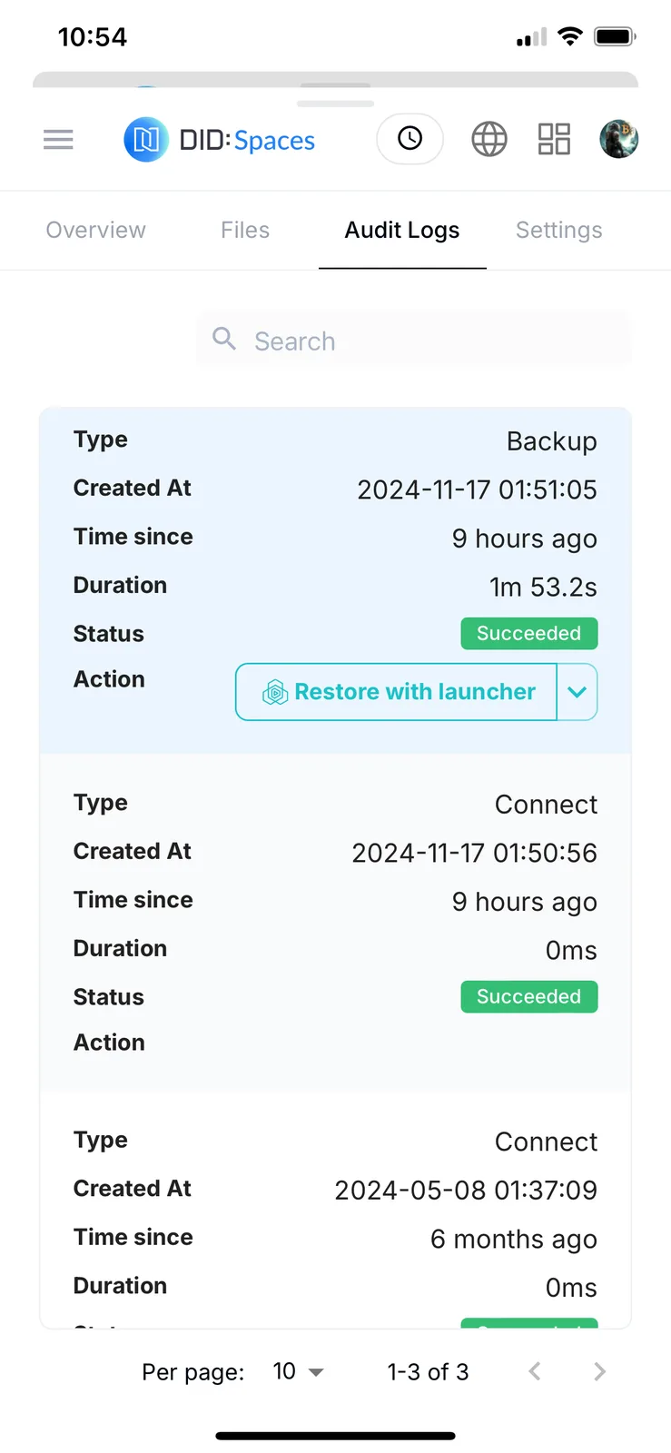
Task: Go to the next page arrow
Action: (x=599, y=1372)
